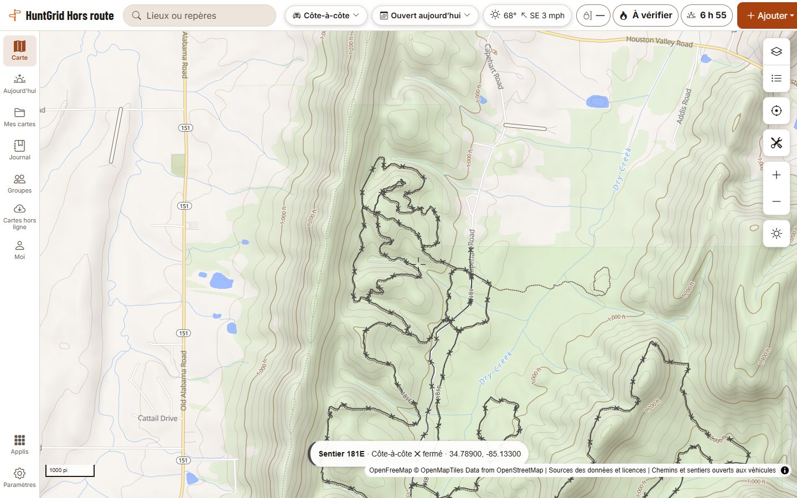Image resolution: width=797 pixels, height=498 pixels.
Task: Zoom out with the minus button
Action: click(777, 201)
